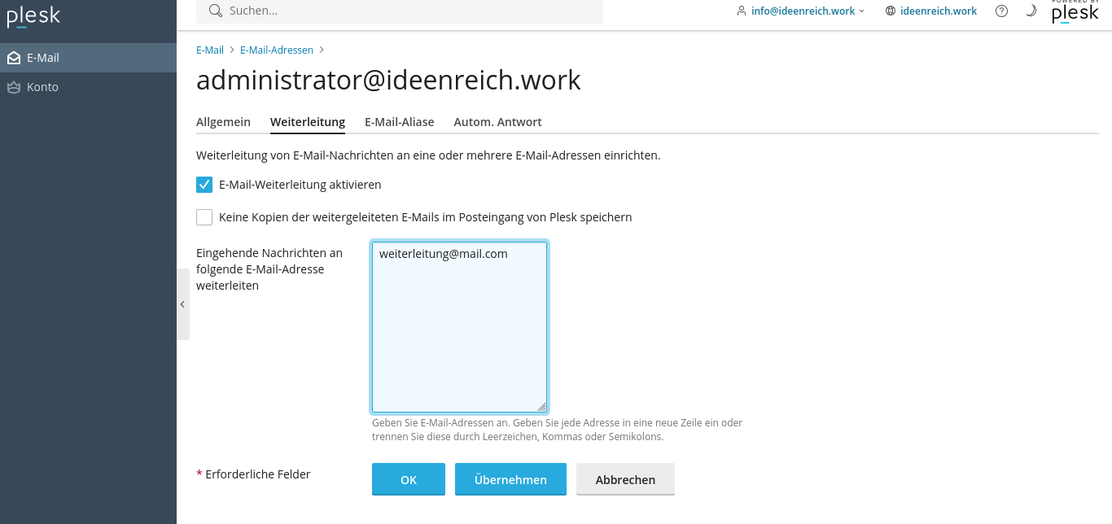
Task: Open the help question mark icon
Action: tap(1001, 11)
